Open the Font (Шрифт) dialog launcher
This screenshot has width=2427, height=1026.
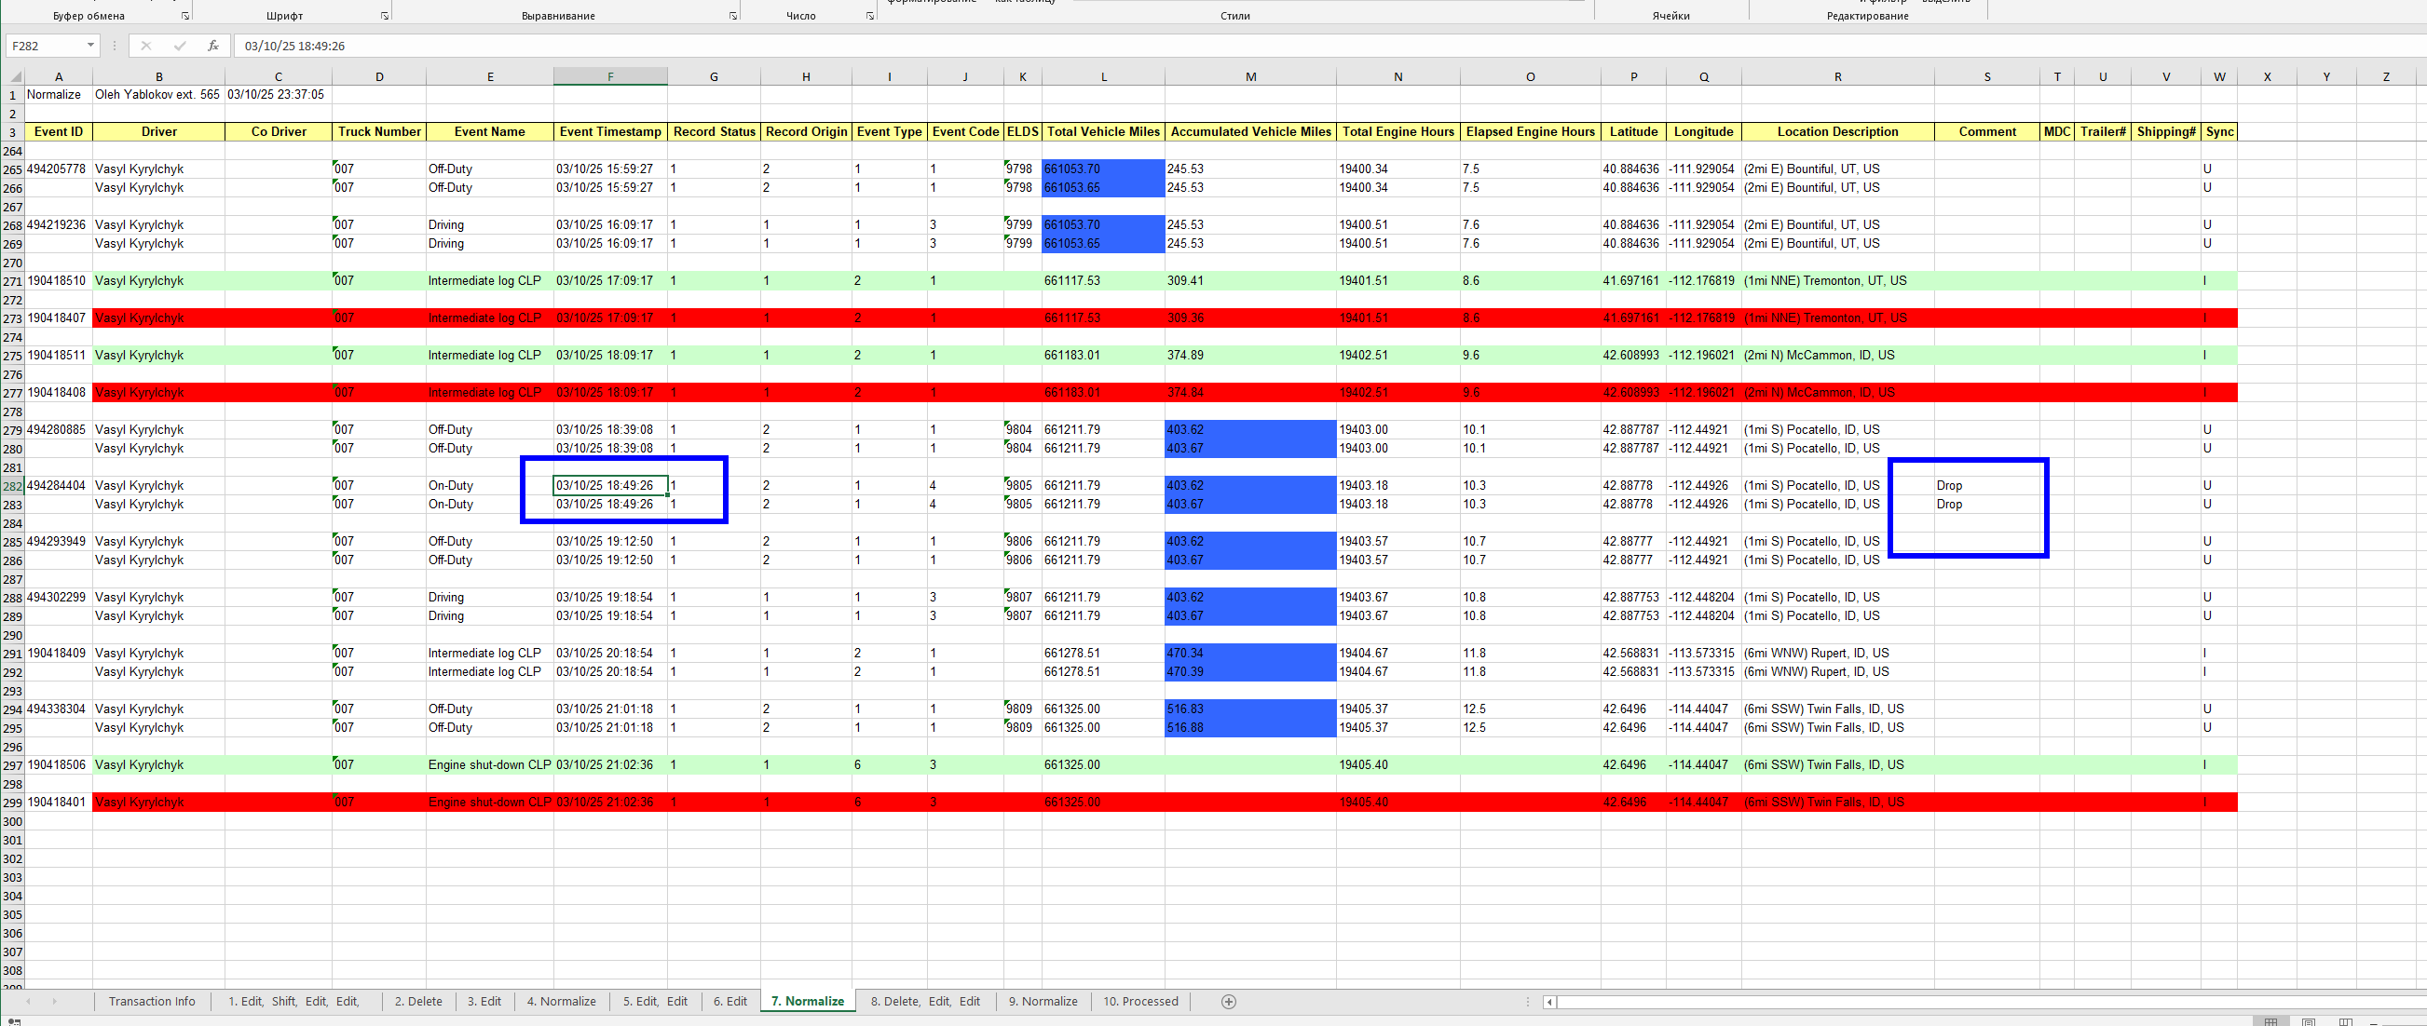[385, 16]
